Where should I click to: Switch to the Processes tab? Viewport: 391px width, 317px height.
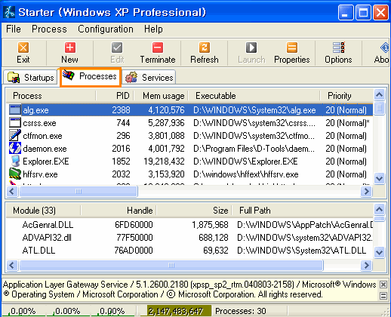[x=91, y=77]
